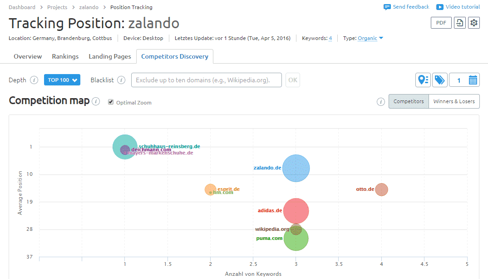Open the calendar date picker icon
Image resolution: width=488 pixels, height=279 pixels.
tap(473, 80)
